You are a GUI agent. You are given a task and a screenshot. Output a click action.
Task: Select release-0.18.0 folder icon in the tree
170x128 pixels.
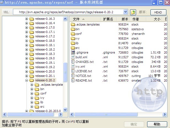pos(32,41)
